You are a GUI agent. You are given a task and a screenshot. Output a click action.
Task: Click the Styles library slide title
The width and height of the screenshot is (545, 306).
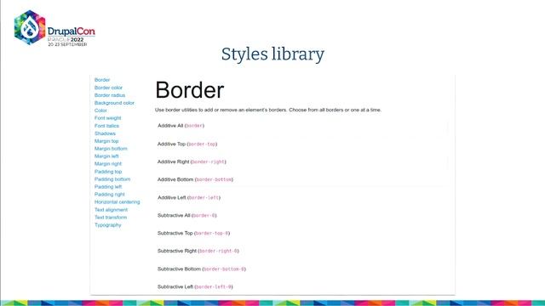tap(272, 54)
